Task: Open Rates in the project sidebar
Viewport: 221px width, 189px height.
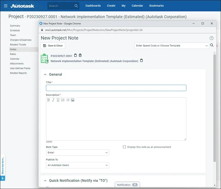Action: coord(13,54)
